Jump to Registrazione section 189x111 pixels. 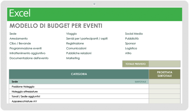(75, 43)
